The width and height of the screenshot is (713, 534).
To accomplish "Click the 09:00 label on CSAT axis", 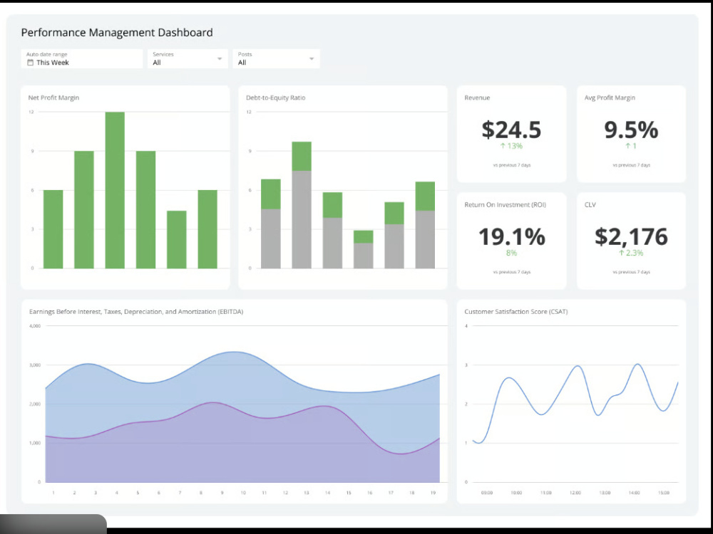I will 486,493.
